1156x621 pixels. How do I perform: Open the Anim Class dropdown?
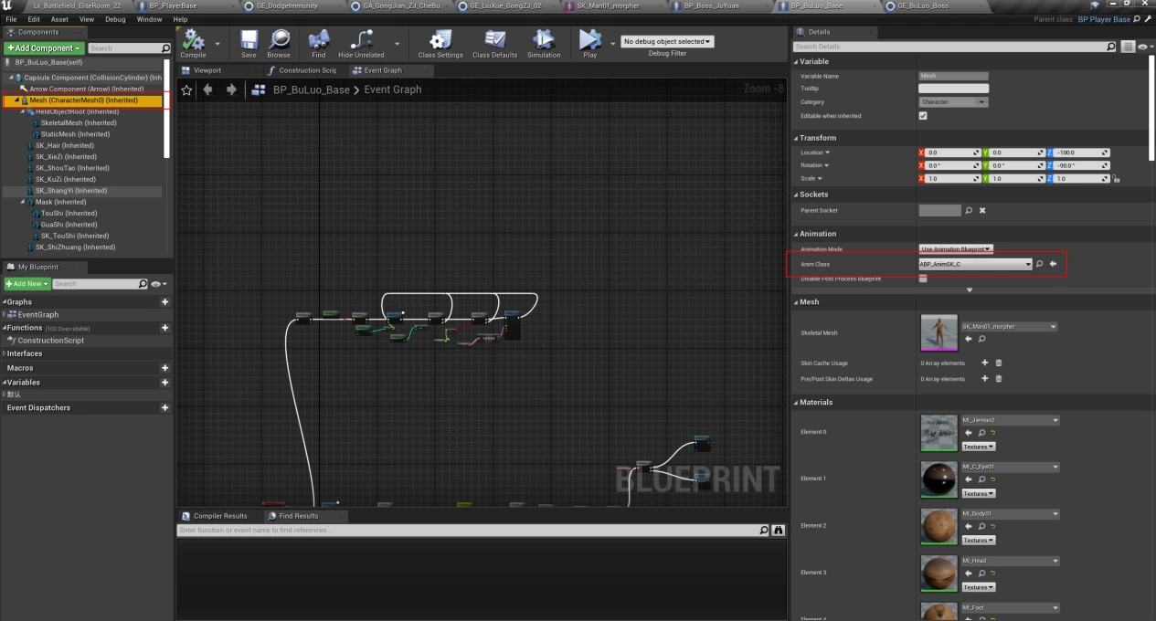click(x=975, y=264)
